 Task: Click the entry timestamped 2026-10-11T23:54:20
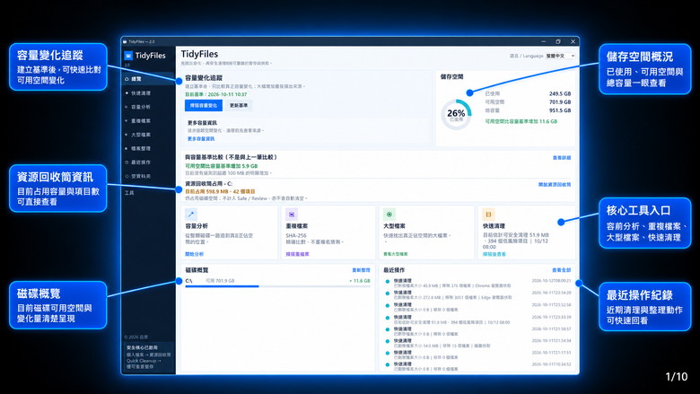click(477, 295)
